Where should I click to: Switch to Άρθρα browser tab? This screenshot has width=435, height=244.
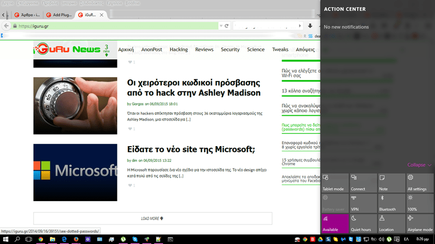point(28,15)
